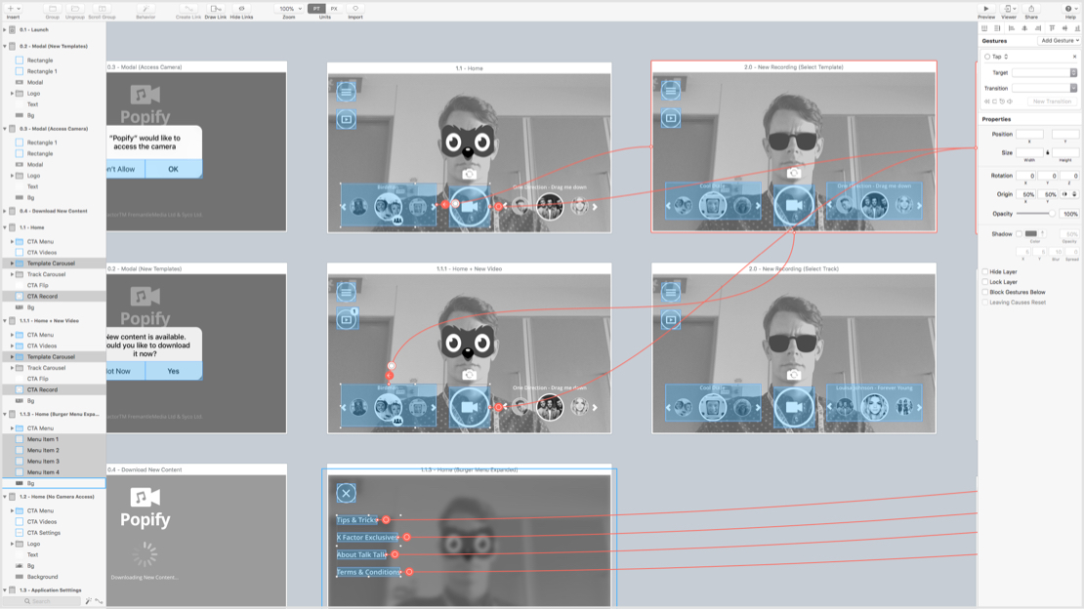Click the align bottom edges icon
Image resolution: width=1084 pixels, height=609 pixels.
1078,28
